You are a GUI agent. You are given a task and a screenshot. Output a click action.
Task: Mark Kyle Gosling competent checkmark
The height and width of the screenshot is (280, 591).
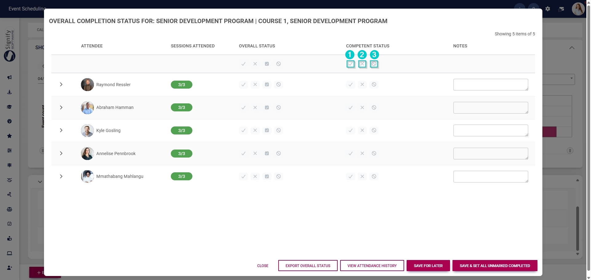click(351, 130)
